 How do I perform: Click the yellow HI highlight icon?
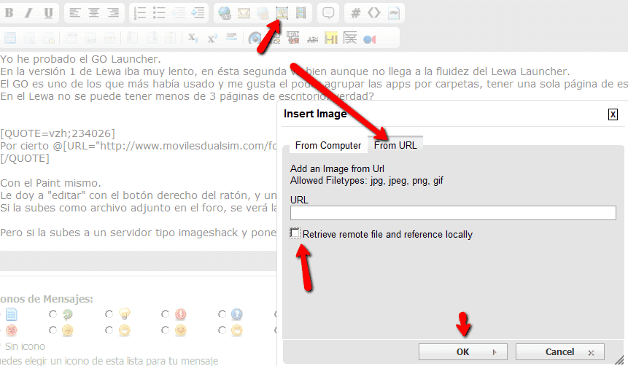331,39
